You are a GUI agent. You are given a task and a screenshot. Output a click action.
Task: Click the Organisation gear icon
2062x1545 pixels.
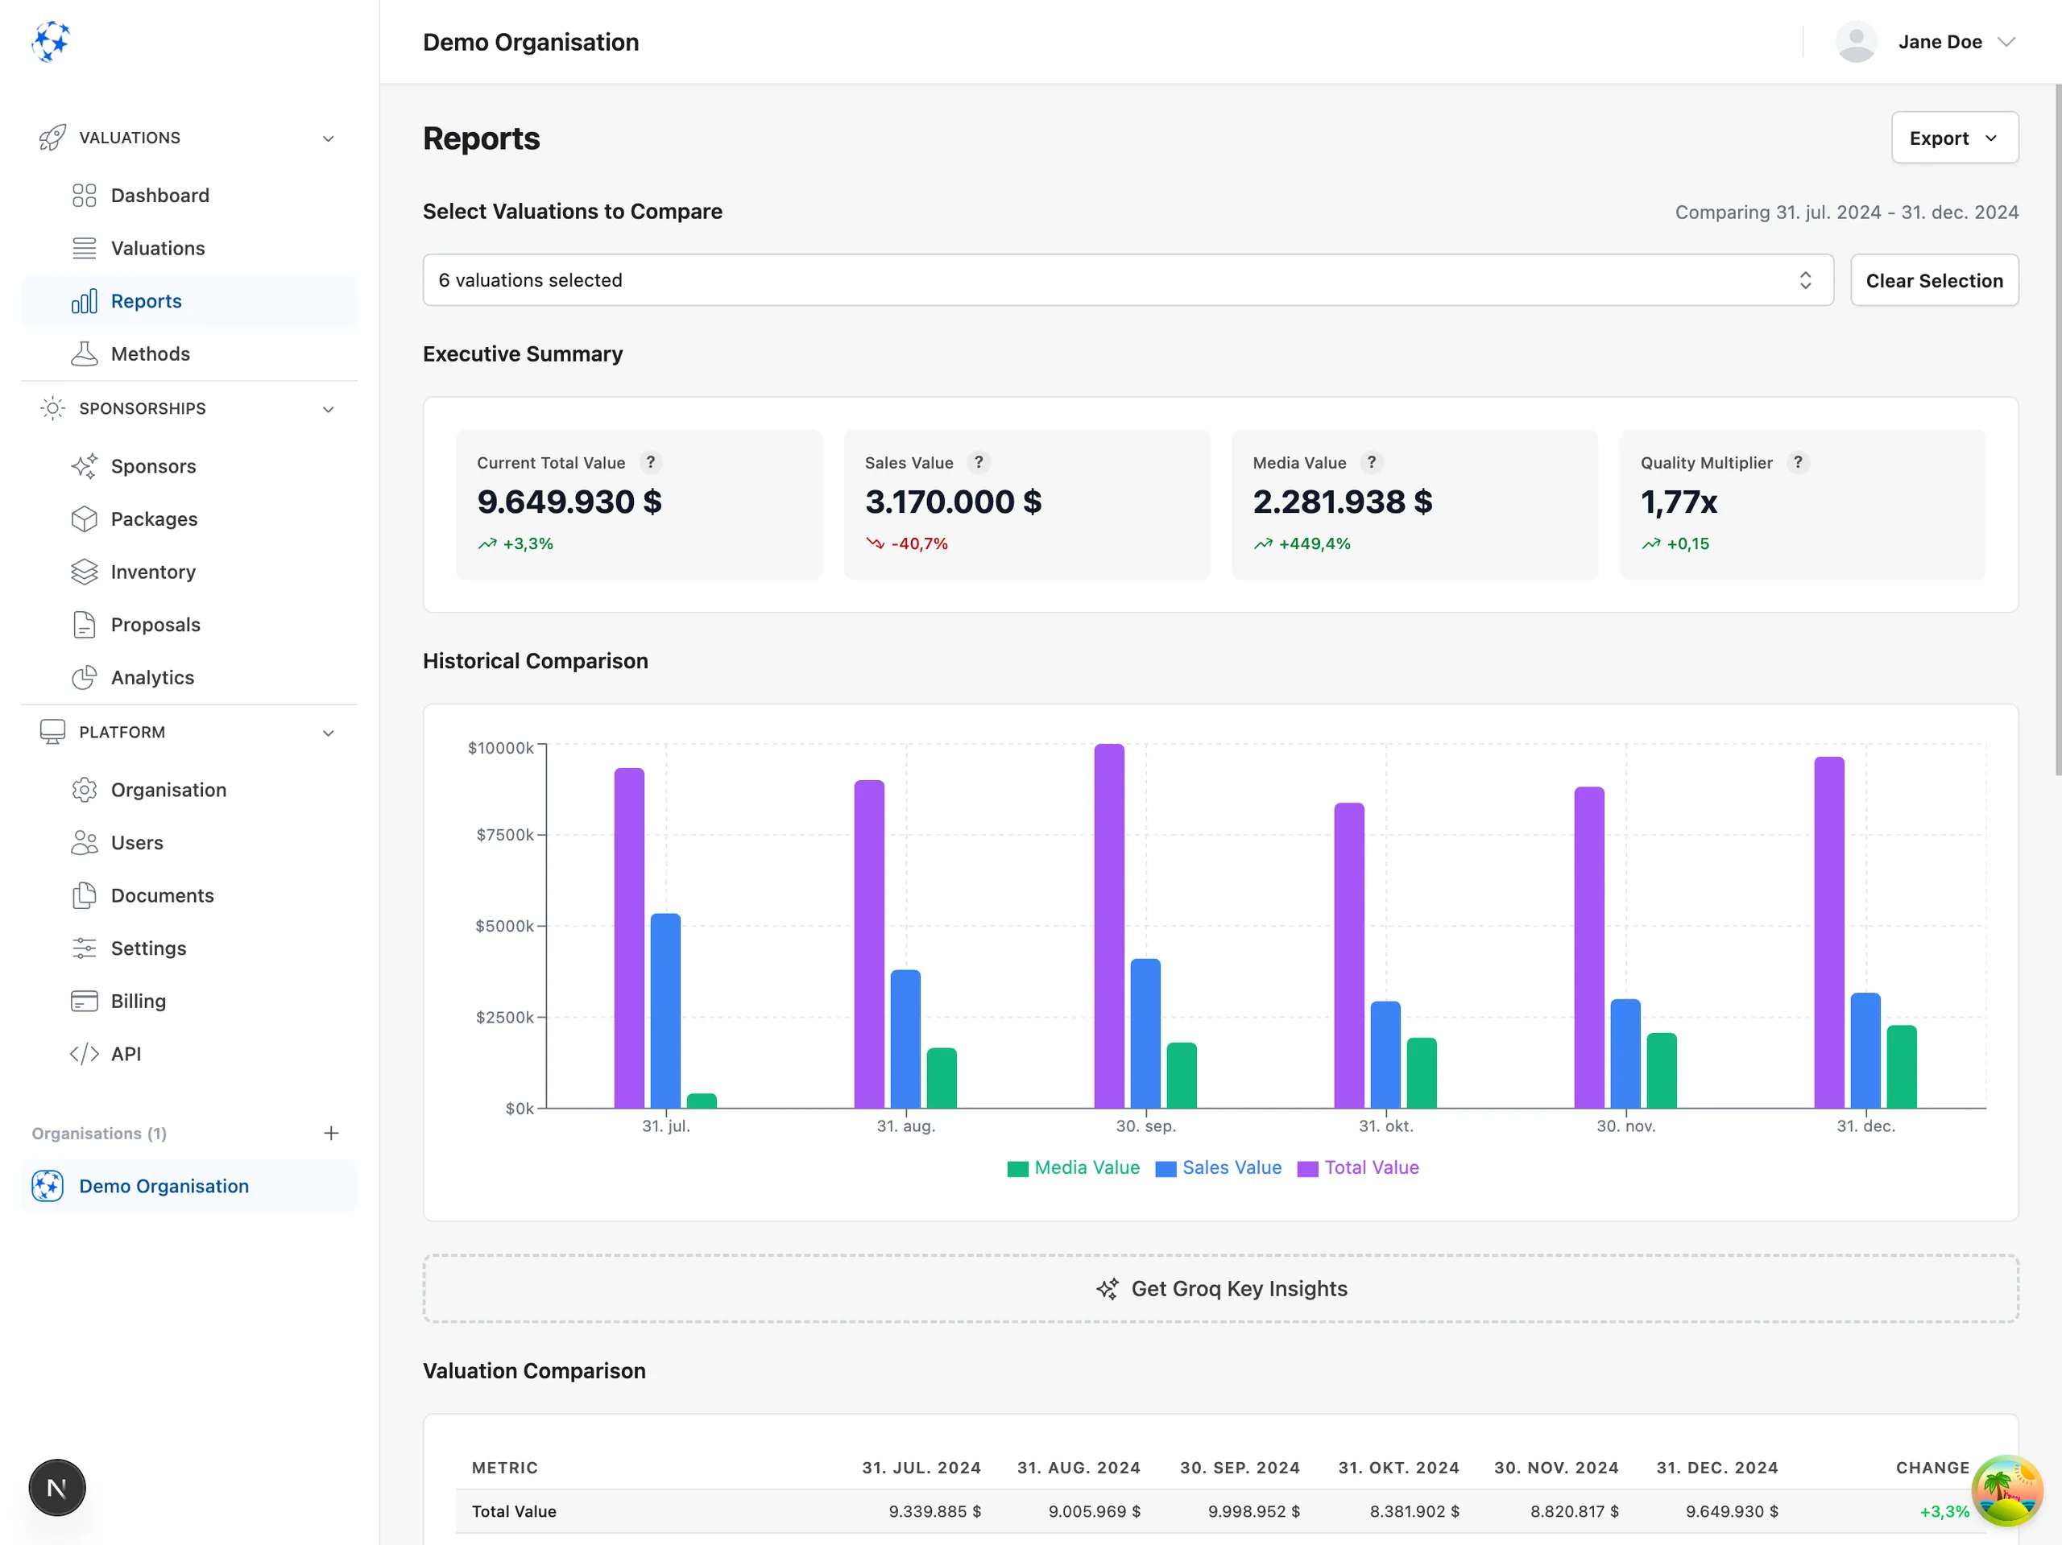84,790
